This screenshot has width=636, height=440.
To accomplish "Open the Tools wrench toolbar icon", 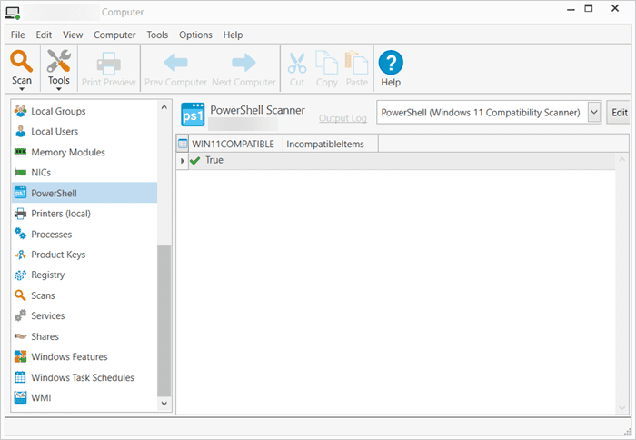I will click(58, 61).
